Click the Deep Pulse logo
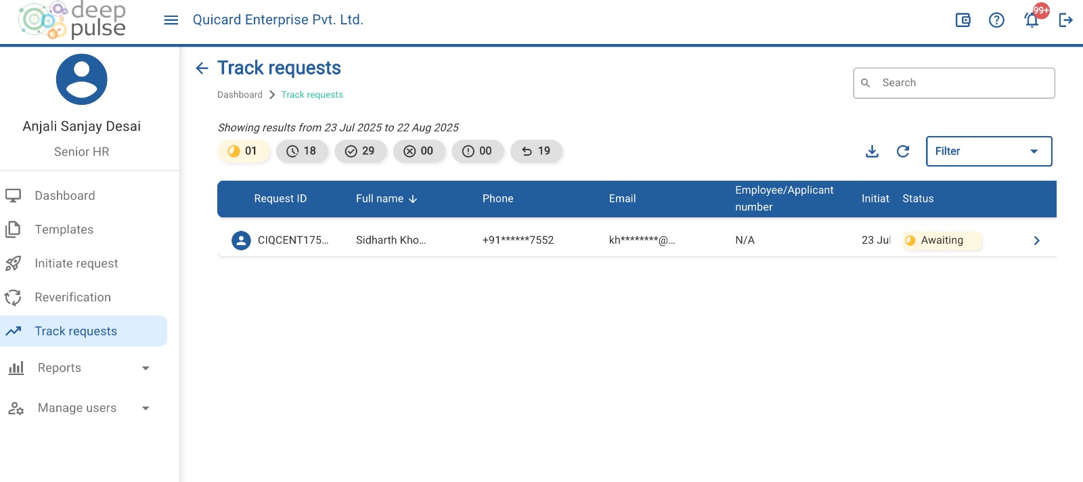 tap(72, 20)
